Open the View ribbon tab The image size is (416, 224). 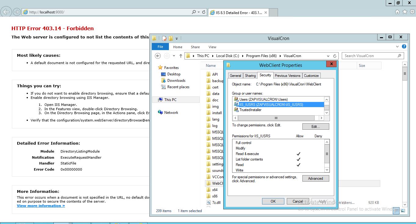point(212,47)
